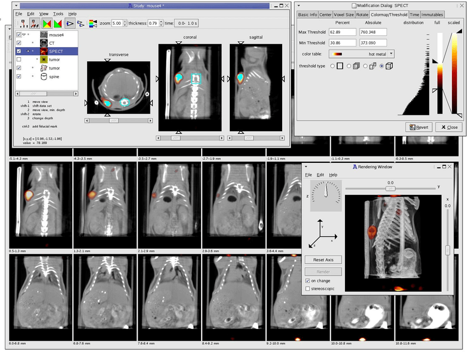This screenshot has height=353, width=469.
Task: Increase zoom with the spinner up arrow
Action: 125,21
